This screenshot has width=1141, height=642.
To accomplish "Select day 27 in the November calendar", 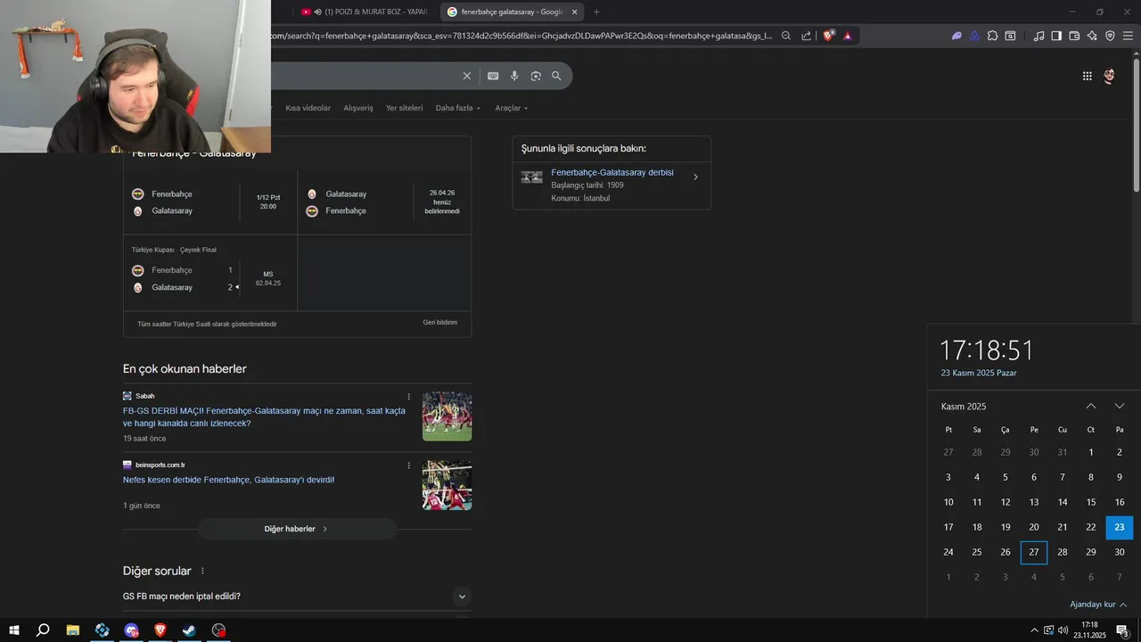I will [1034, 552].
